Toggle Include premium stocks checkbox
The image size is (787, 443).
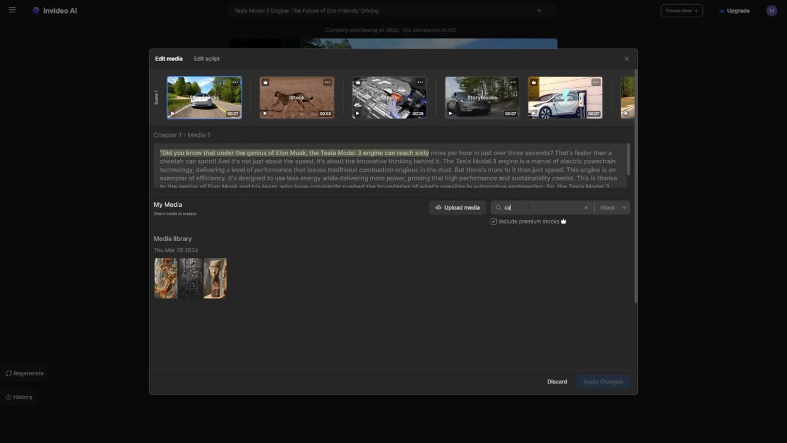point(494,221)
